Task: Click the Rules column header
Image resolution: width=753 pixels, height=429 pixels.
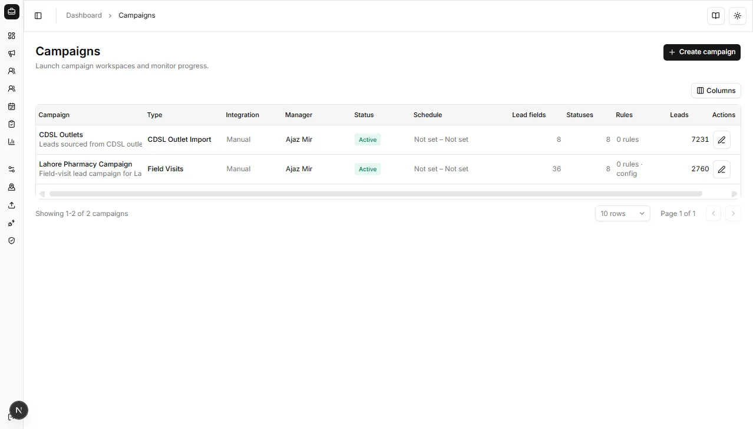Action: (624, 115)
